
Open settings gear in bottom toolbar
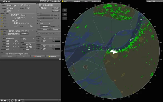coord(5,101)
